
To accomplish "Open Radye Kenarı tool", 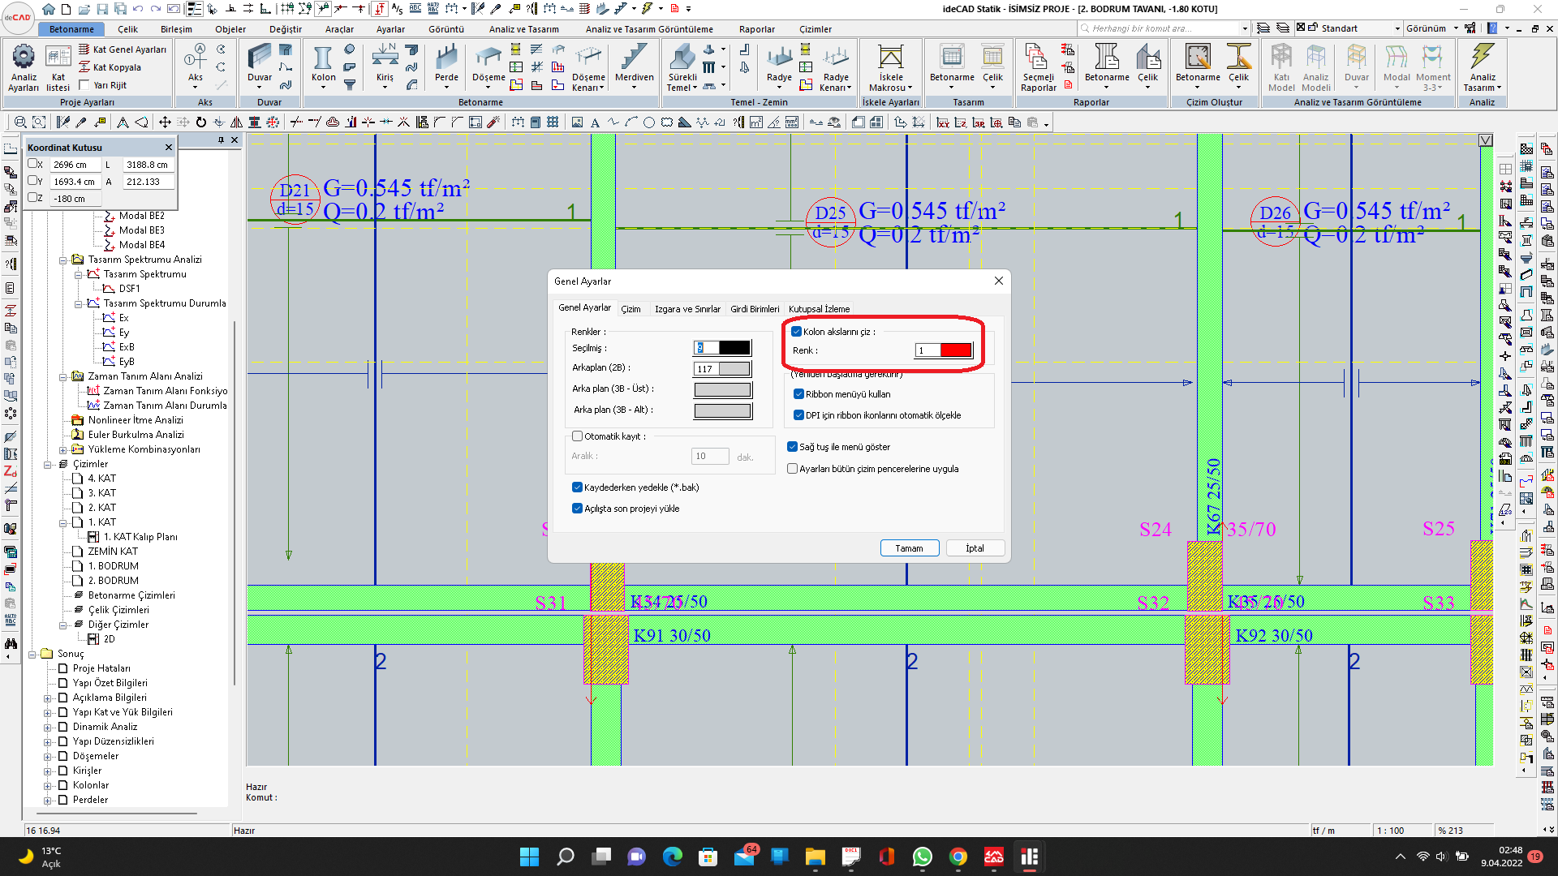I will tap(836, 67).
